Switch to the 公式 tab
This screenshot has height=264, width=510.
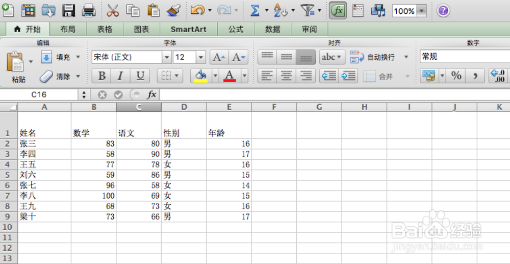pyautogui.click(x=236, y=29)
